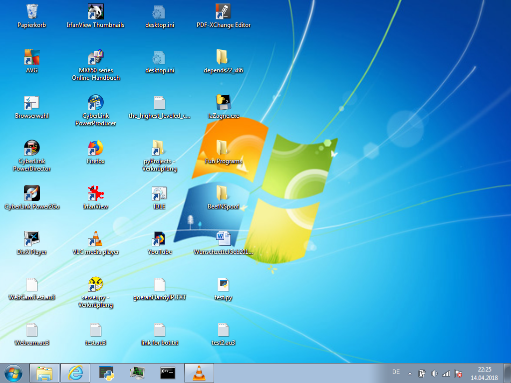Open the volume speaker control in the tray
511x383 pixels.
pos(434,374)
